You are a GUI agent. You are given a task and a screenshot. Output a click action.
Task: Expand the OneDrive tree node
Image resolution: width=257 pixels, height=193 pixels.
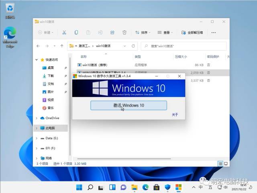37,118
